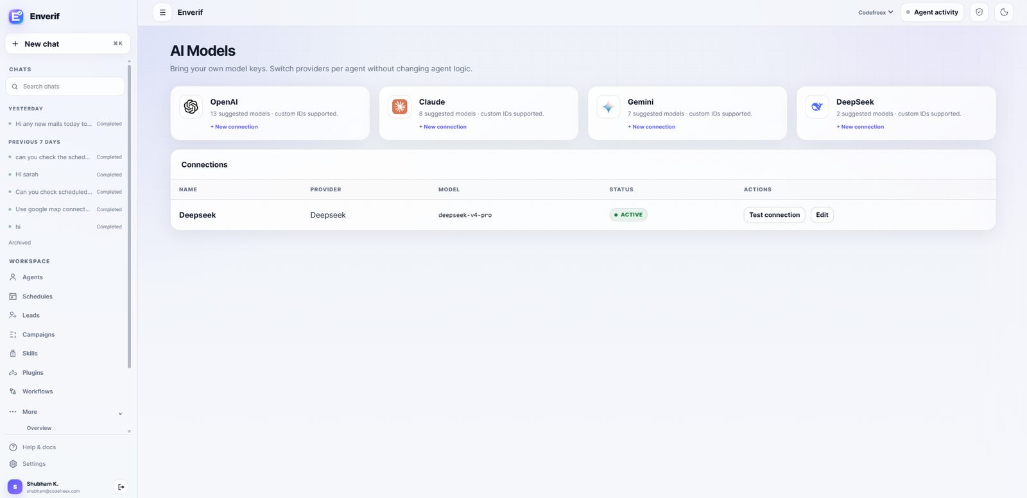Screen dimensions: 1027x498
Task: Click the ACTIVE status badge
Action: [628, 215]
